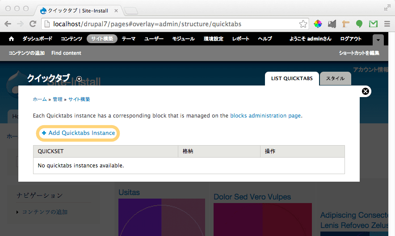
Task: Open the モジュール admin menu
Action: click(183, 39)
